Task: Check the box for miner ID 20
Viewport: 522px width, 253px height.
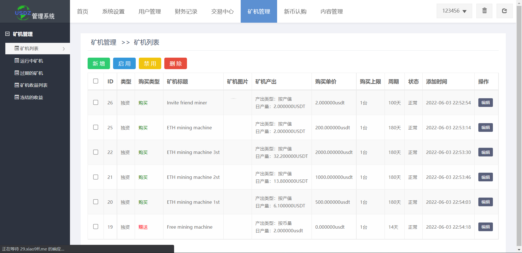Action: coord(96,202)
